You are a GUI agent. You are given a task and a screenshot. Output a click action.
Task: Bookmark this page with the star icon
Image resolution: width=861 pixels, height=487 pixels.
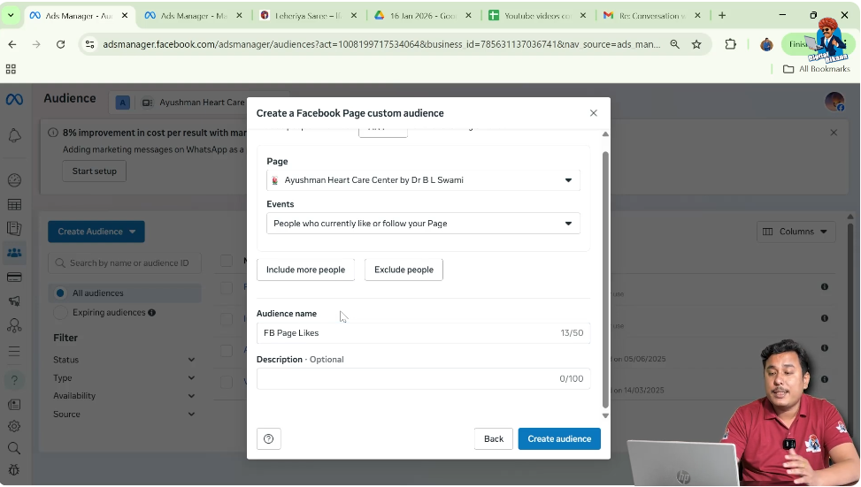click(696, 44)
